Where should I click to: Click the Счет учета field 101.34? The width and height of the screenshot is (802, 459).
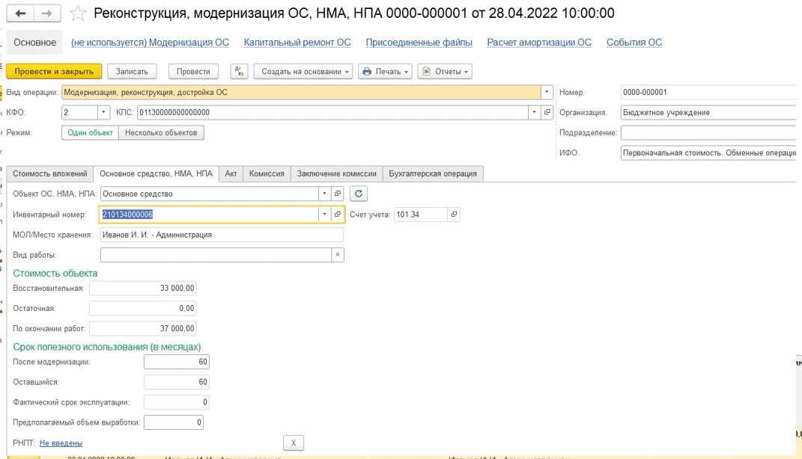(421, 215)
